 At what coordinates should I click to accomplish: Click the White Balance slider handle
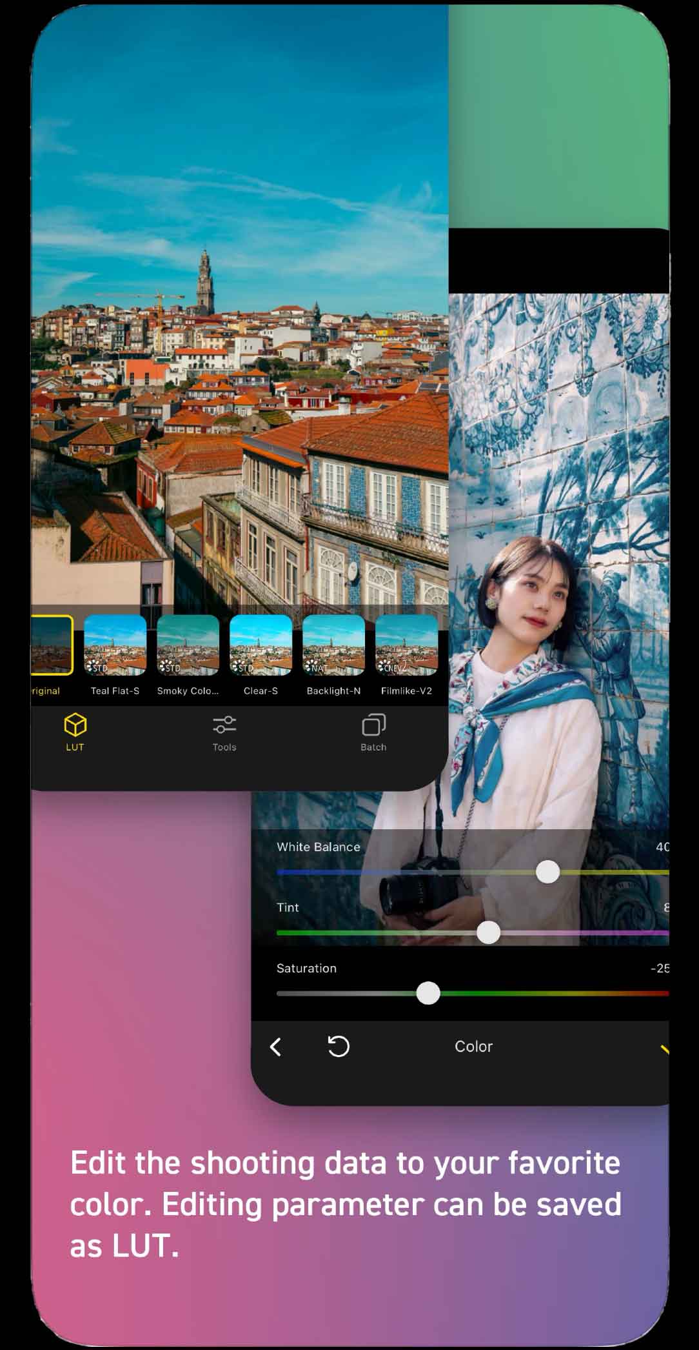click(548, 872)
